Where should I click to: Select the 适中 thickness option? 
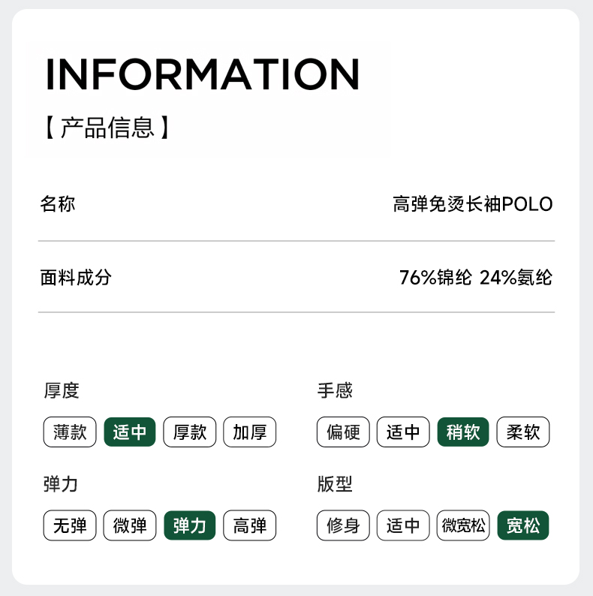tap(130, 432)
